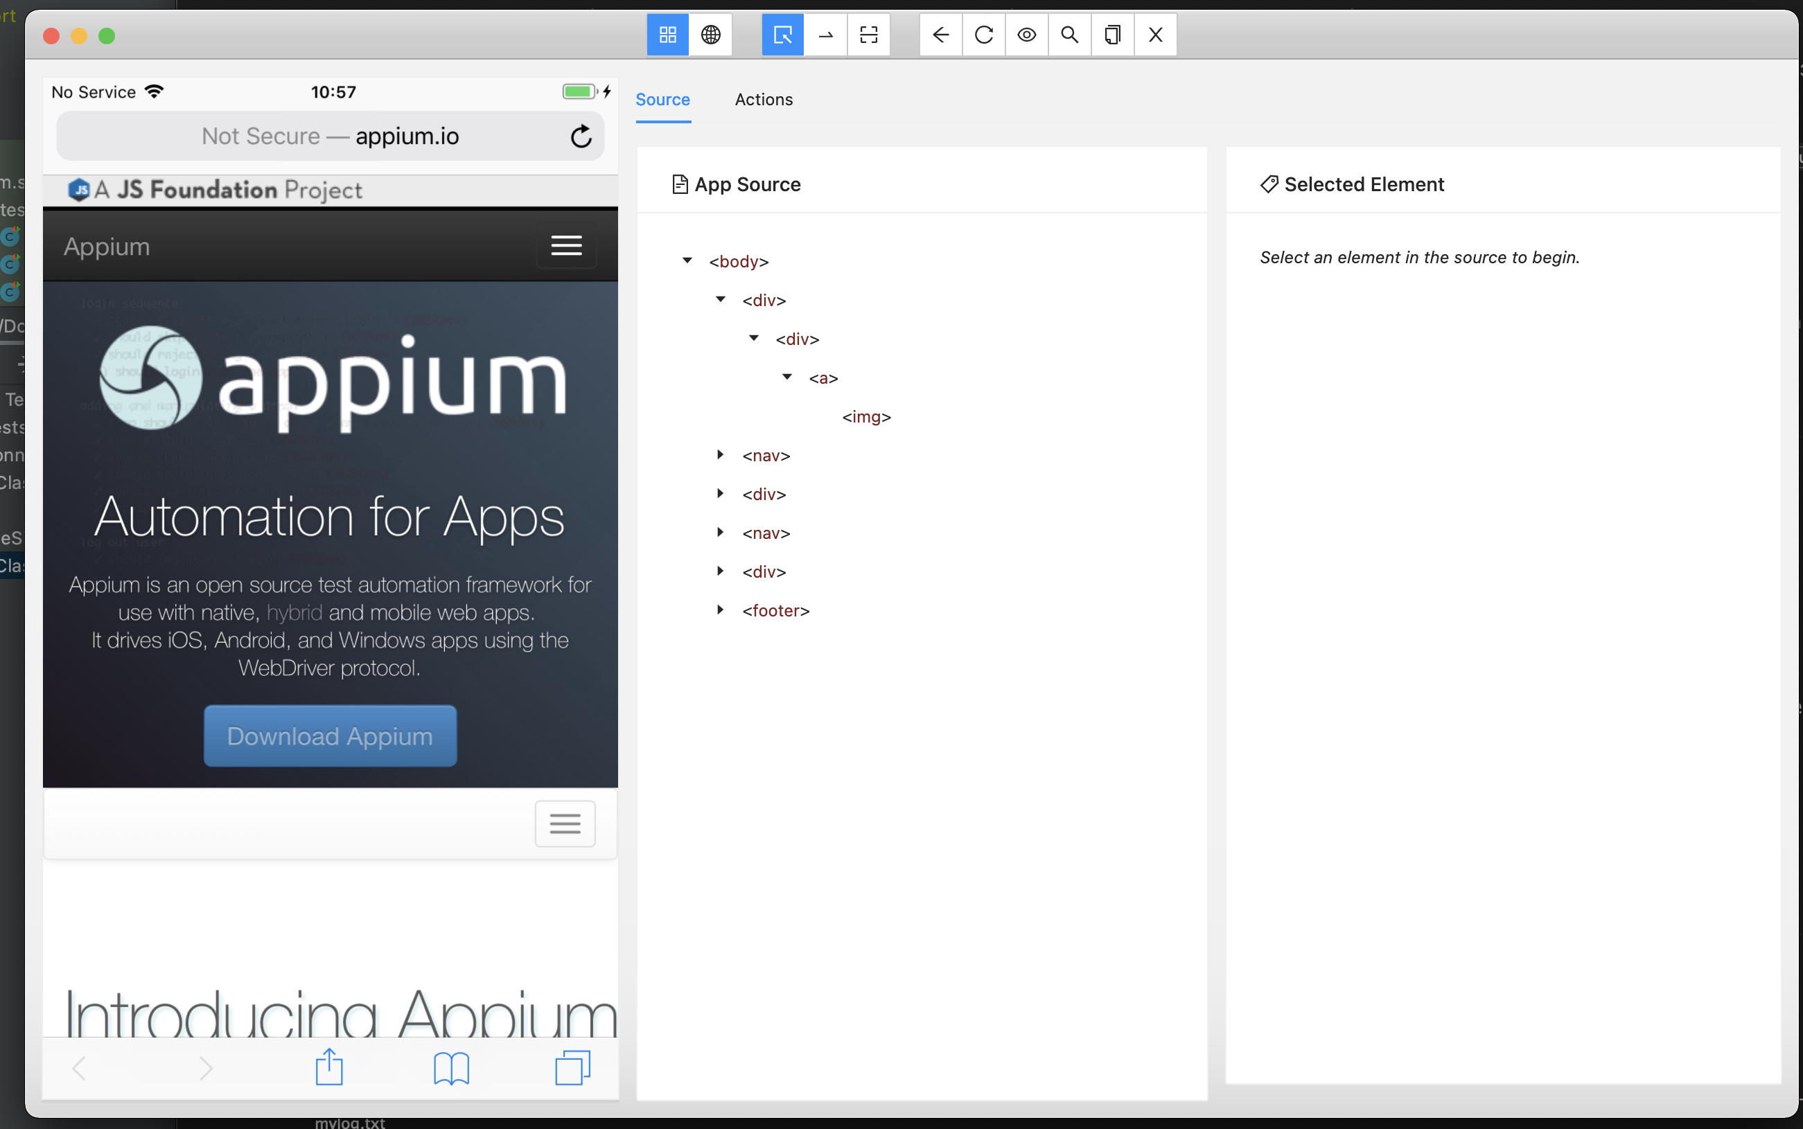This screenshot has height=1129, width=1803.
Task: Switch to web hybrid source view
Action: (710, 35)
